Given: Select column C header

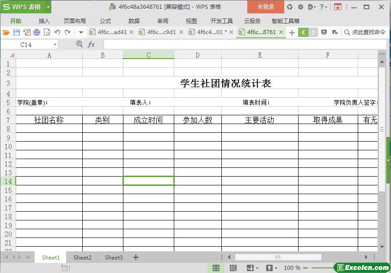Looking at the screenshot, I should [x=148, y=55].
